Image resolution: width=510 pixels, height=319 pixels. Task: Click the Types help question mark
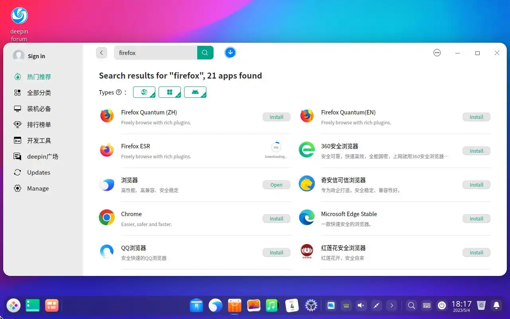(118, 92)
